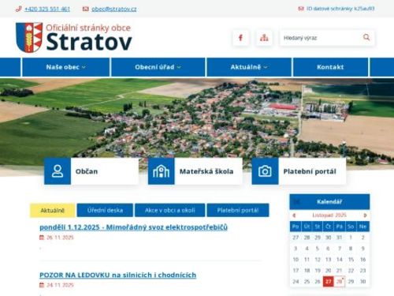Open the sitemap icon
This screenshot has width=394, height=296.
tap(264, 38)
